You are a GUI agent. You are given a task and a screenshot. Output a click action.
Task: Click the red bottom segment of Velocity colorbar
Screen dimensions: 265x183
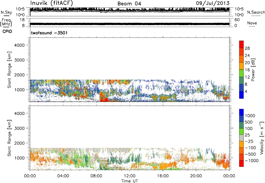click(x=241, y=164)
